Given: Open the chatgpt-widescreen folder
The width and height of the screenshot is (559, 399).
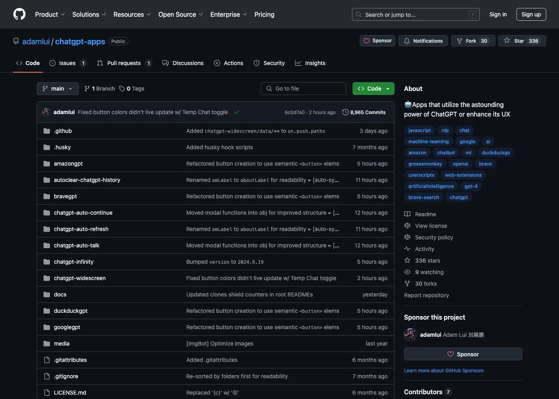Looking at the screenshot, I should pos(80,278).
